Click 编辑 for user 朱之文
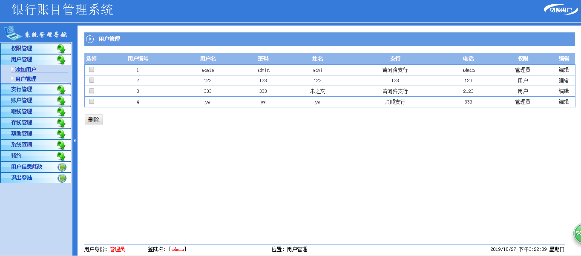This screenshot has width=581, height=256. pos(564,91)
